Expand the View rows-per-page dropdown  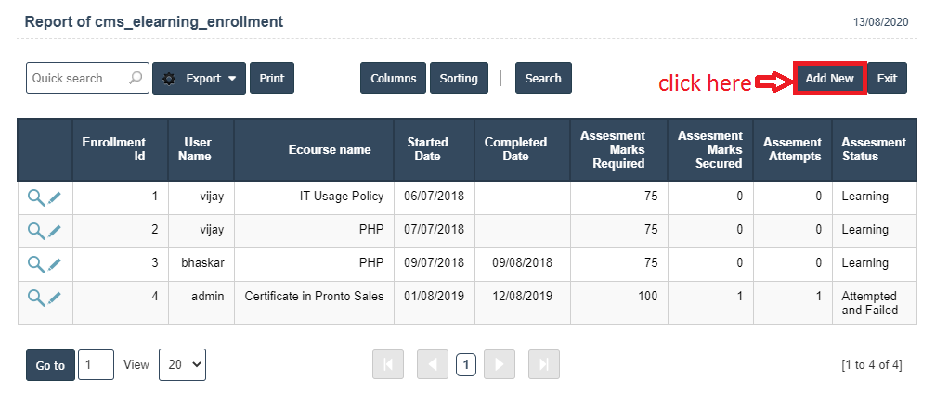[x=182, y=365]
